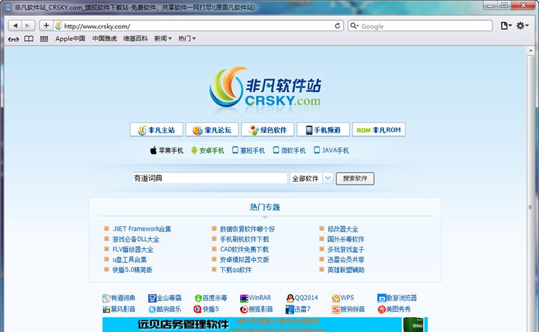Open FLV播放器大全 topic
This screenshot has width=539, height=332.
click(133, 249)
